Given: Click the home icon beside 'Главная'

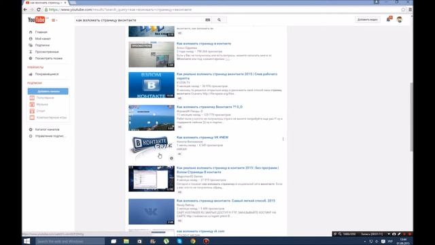Looking at the screenshot, I should tap(31, 32).
